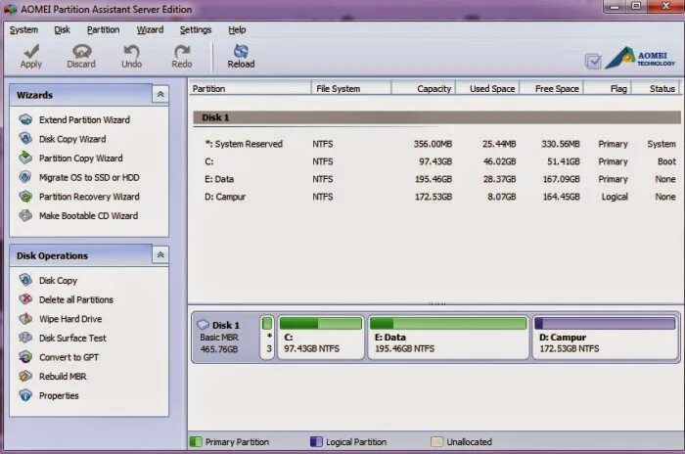Viewport: 685px width, 454px height.
Task: Click the Partition Copy Wizard icon
Action: click(25, 158)
